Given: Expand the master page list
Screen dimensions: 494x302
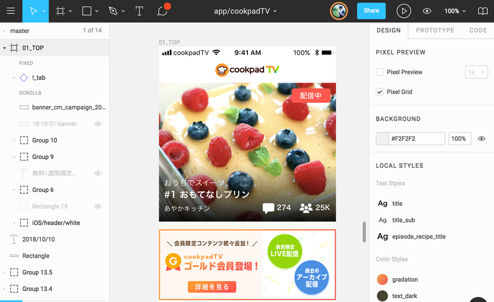Looking at the screenshot, I should (4, 31).
